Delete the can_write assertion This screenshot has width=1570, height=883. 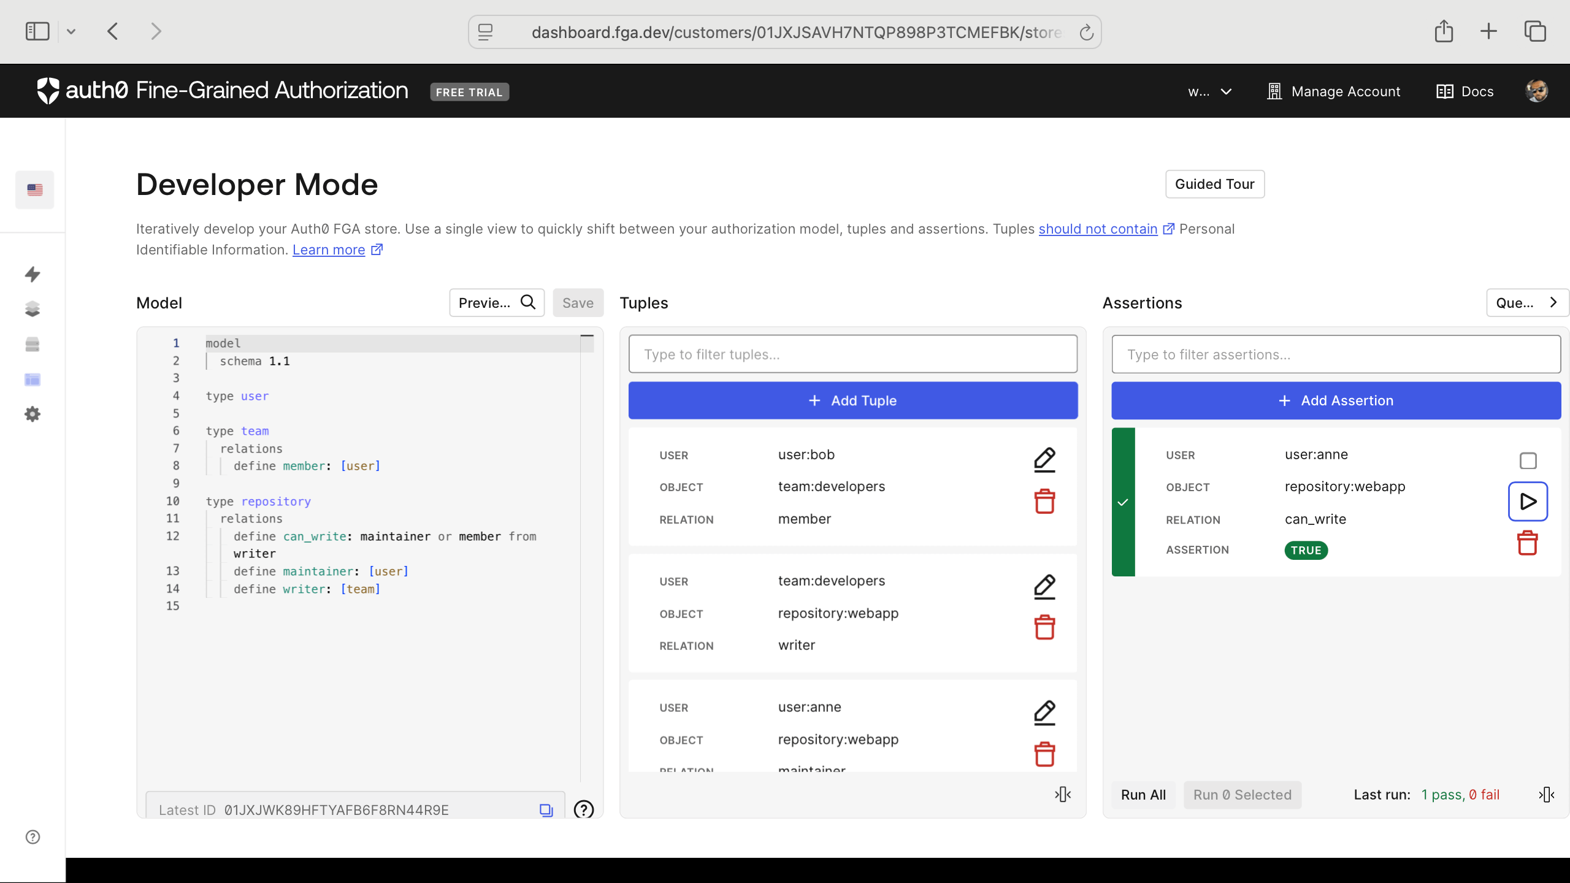click(x=1527, y=543)
